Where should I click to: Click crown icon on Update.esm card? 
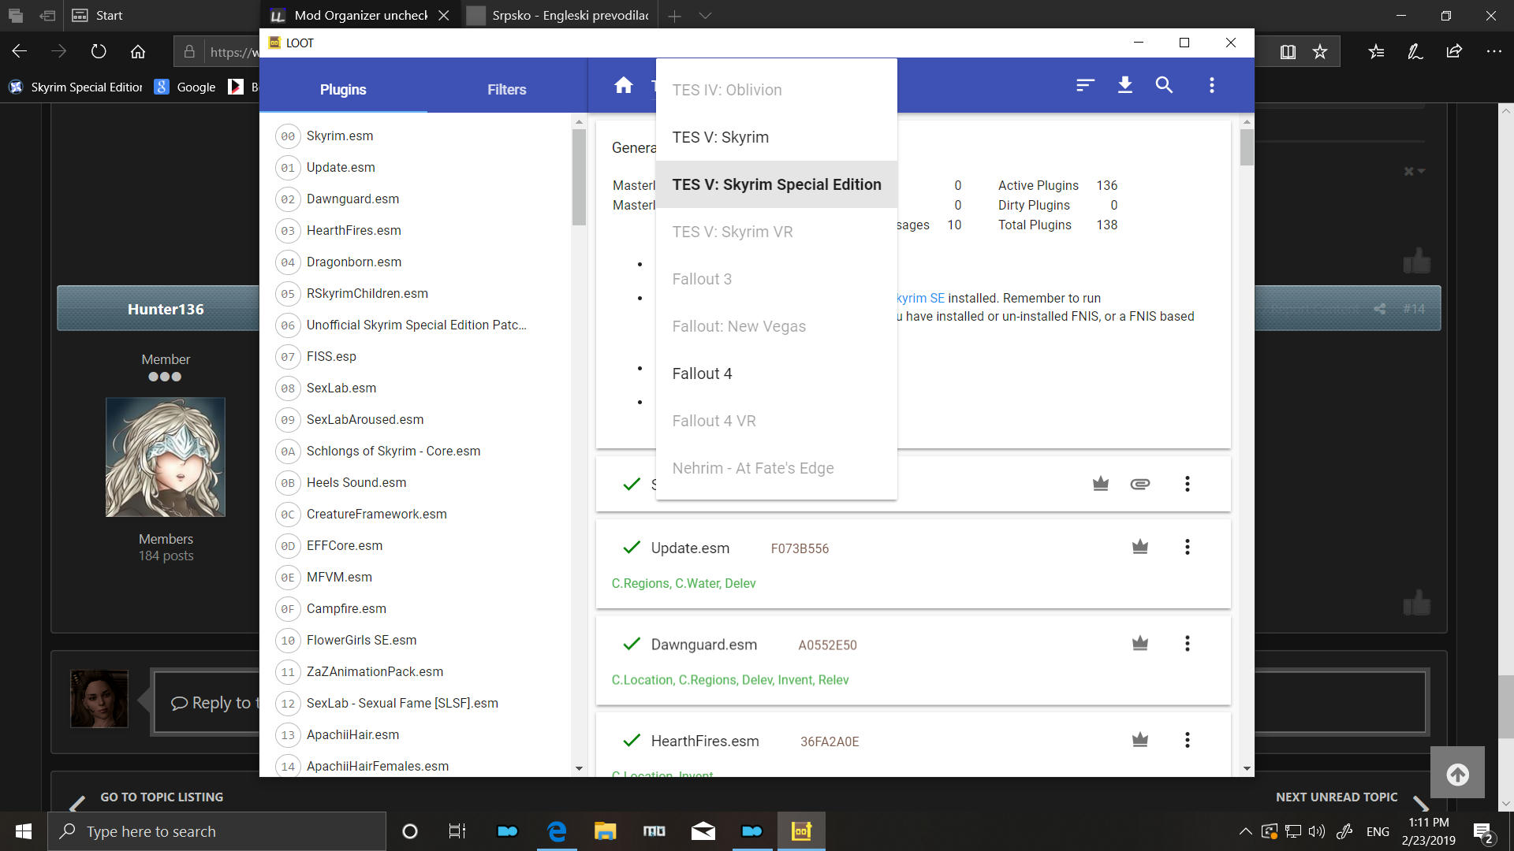tap(1140, 547)
